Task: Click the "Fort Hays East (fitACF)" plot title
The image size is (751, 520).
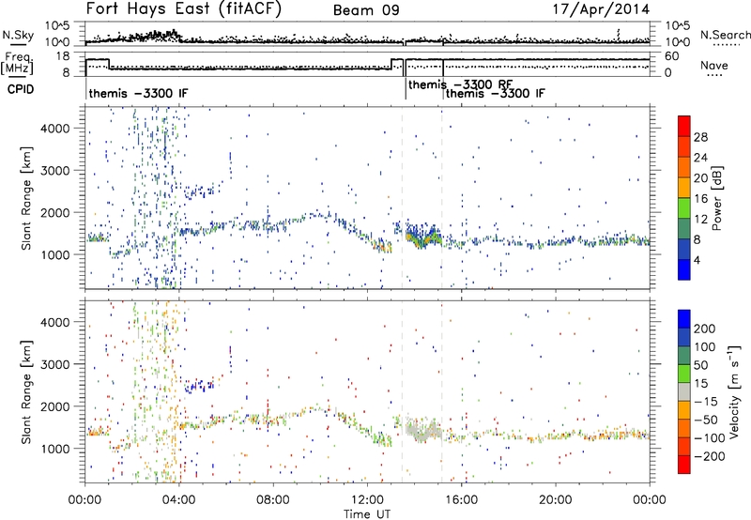Action: pos(183,9)
